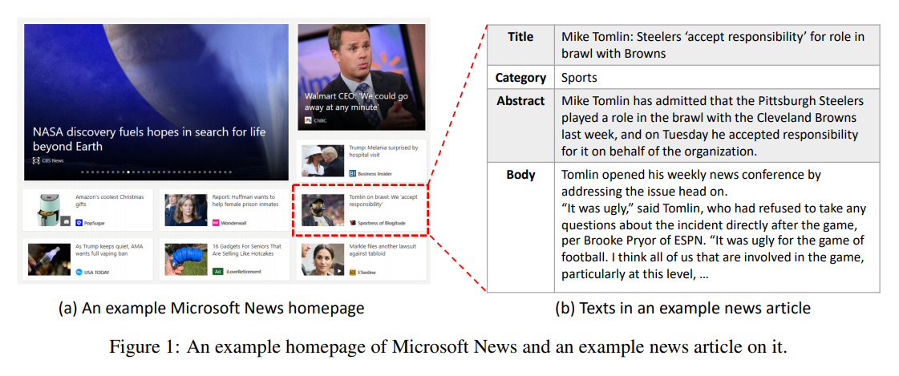The image size is (899, 376).
Task: Click the green Ad badge
Action: click(217, 272)
